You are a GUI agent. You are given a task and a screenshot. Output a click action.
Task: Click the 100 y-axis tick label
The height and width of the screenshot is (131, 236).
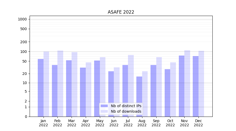[23, 52]
